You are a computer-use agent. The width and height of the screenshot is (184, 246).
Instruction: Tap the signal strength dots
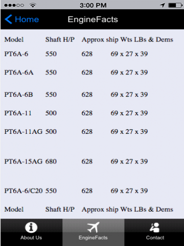tap(14, 5)
